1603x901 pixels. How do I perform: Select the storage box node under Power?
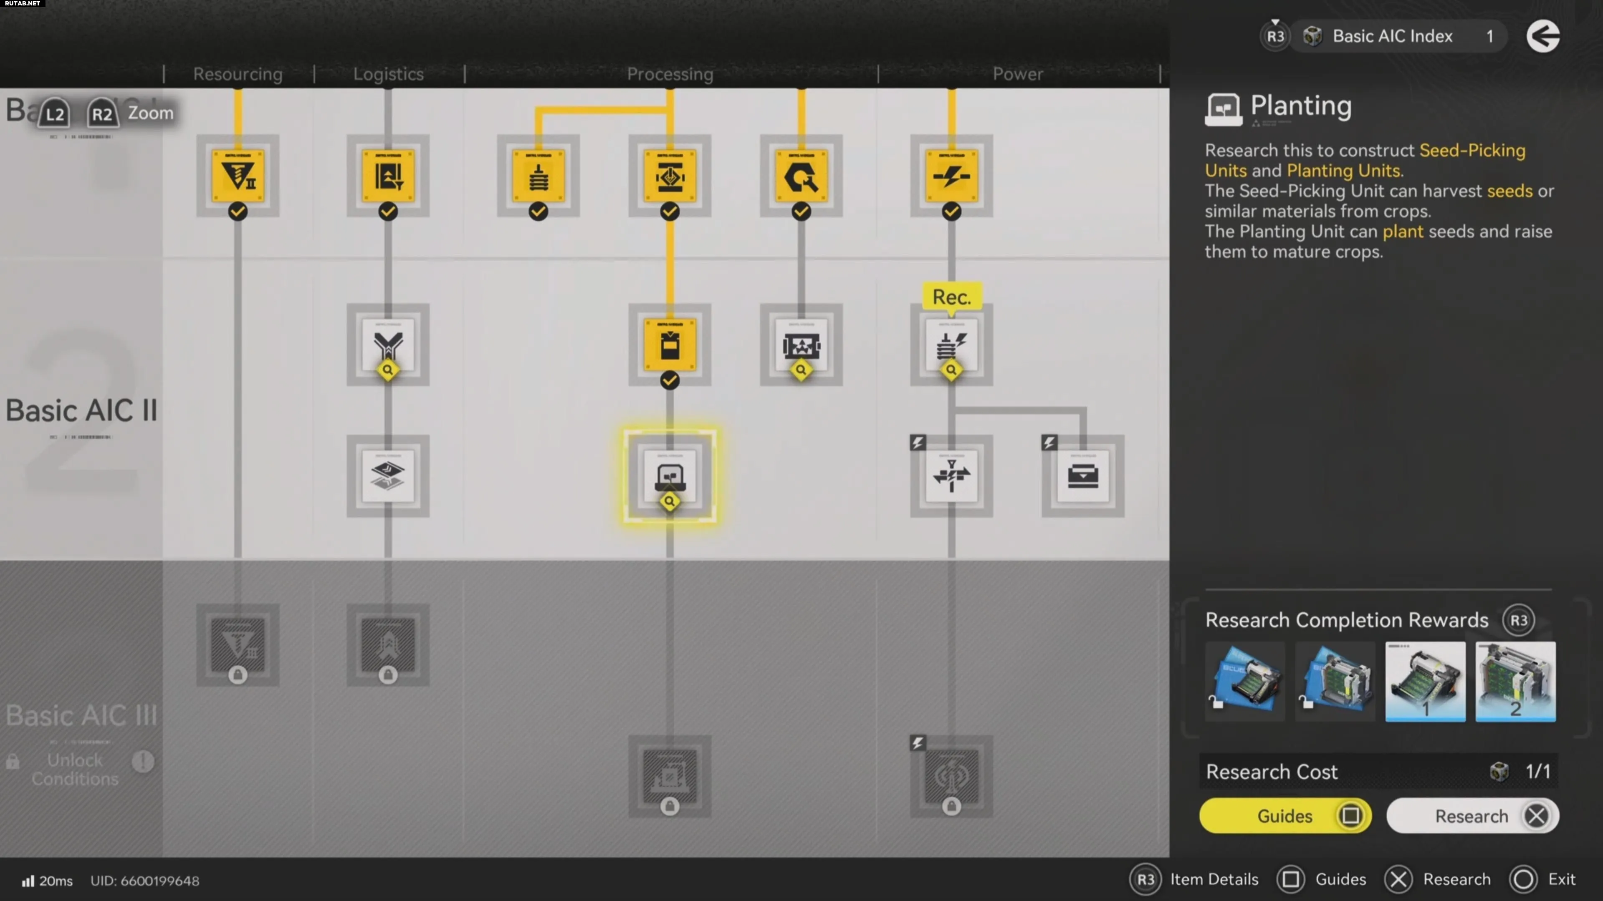click(1083, 476)
